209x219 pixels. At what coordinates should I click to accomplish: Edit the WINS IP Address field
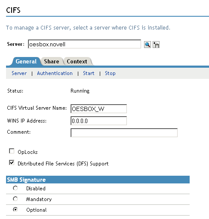click(98, 121)
